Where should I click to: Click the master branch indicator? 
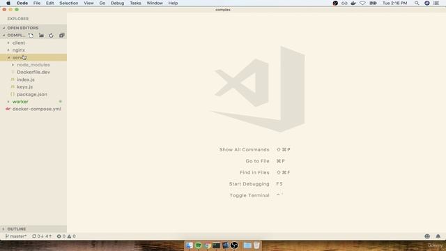tap(16, 236)
